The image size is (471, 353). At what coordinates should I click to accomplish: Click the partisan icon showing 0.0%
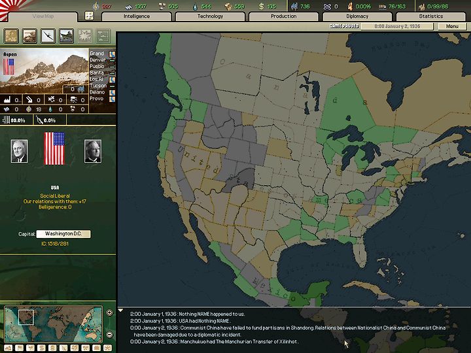pyautogui.click(x=39, y=120)
